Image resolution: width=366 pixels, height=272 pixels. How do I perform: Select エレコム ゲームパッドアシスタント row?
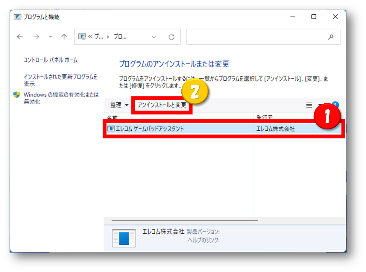pyautogui.click(x=224, y=129)
